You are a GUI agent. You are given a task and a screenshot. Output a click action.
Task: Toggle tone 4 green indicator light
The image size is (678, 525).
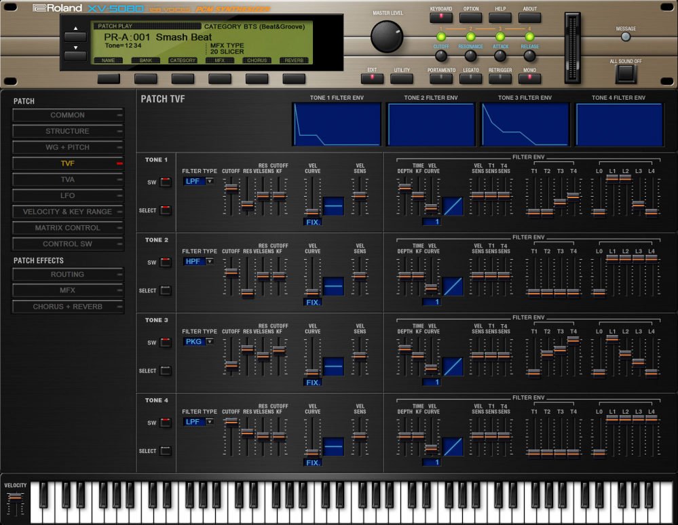(529, 37)
